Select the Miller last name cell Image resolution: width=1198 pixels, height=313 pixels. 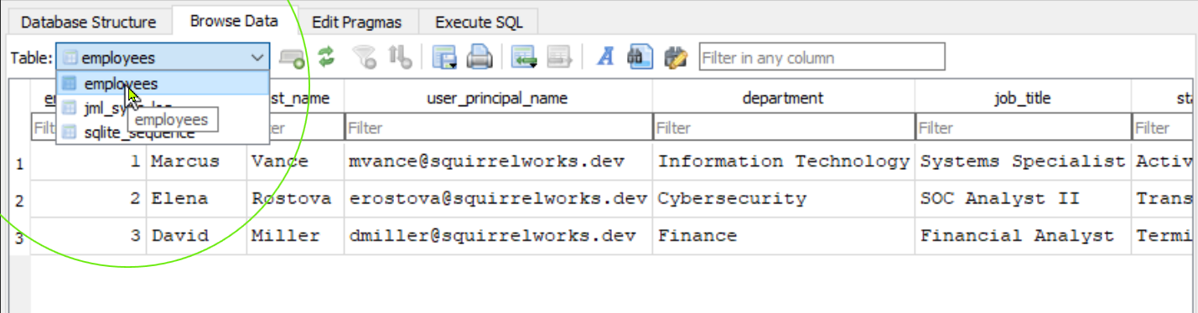coord(295,236)
